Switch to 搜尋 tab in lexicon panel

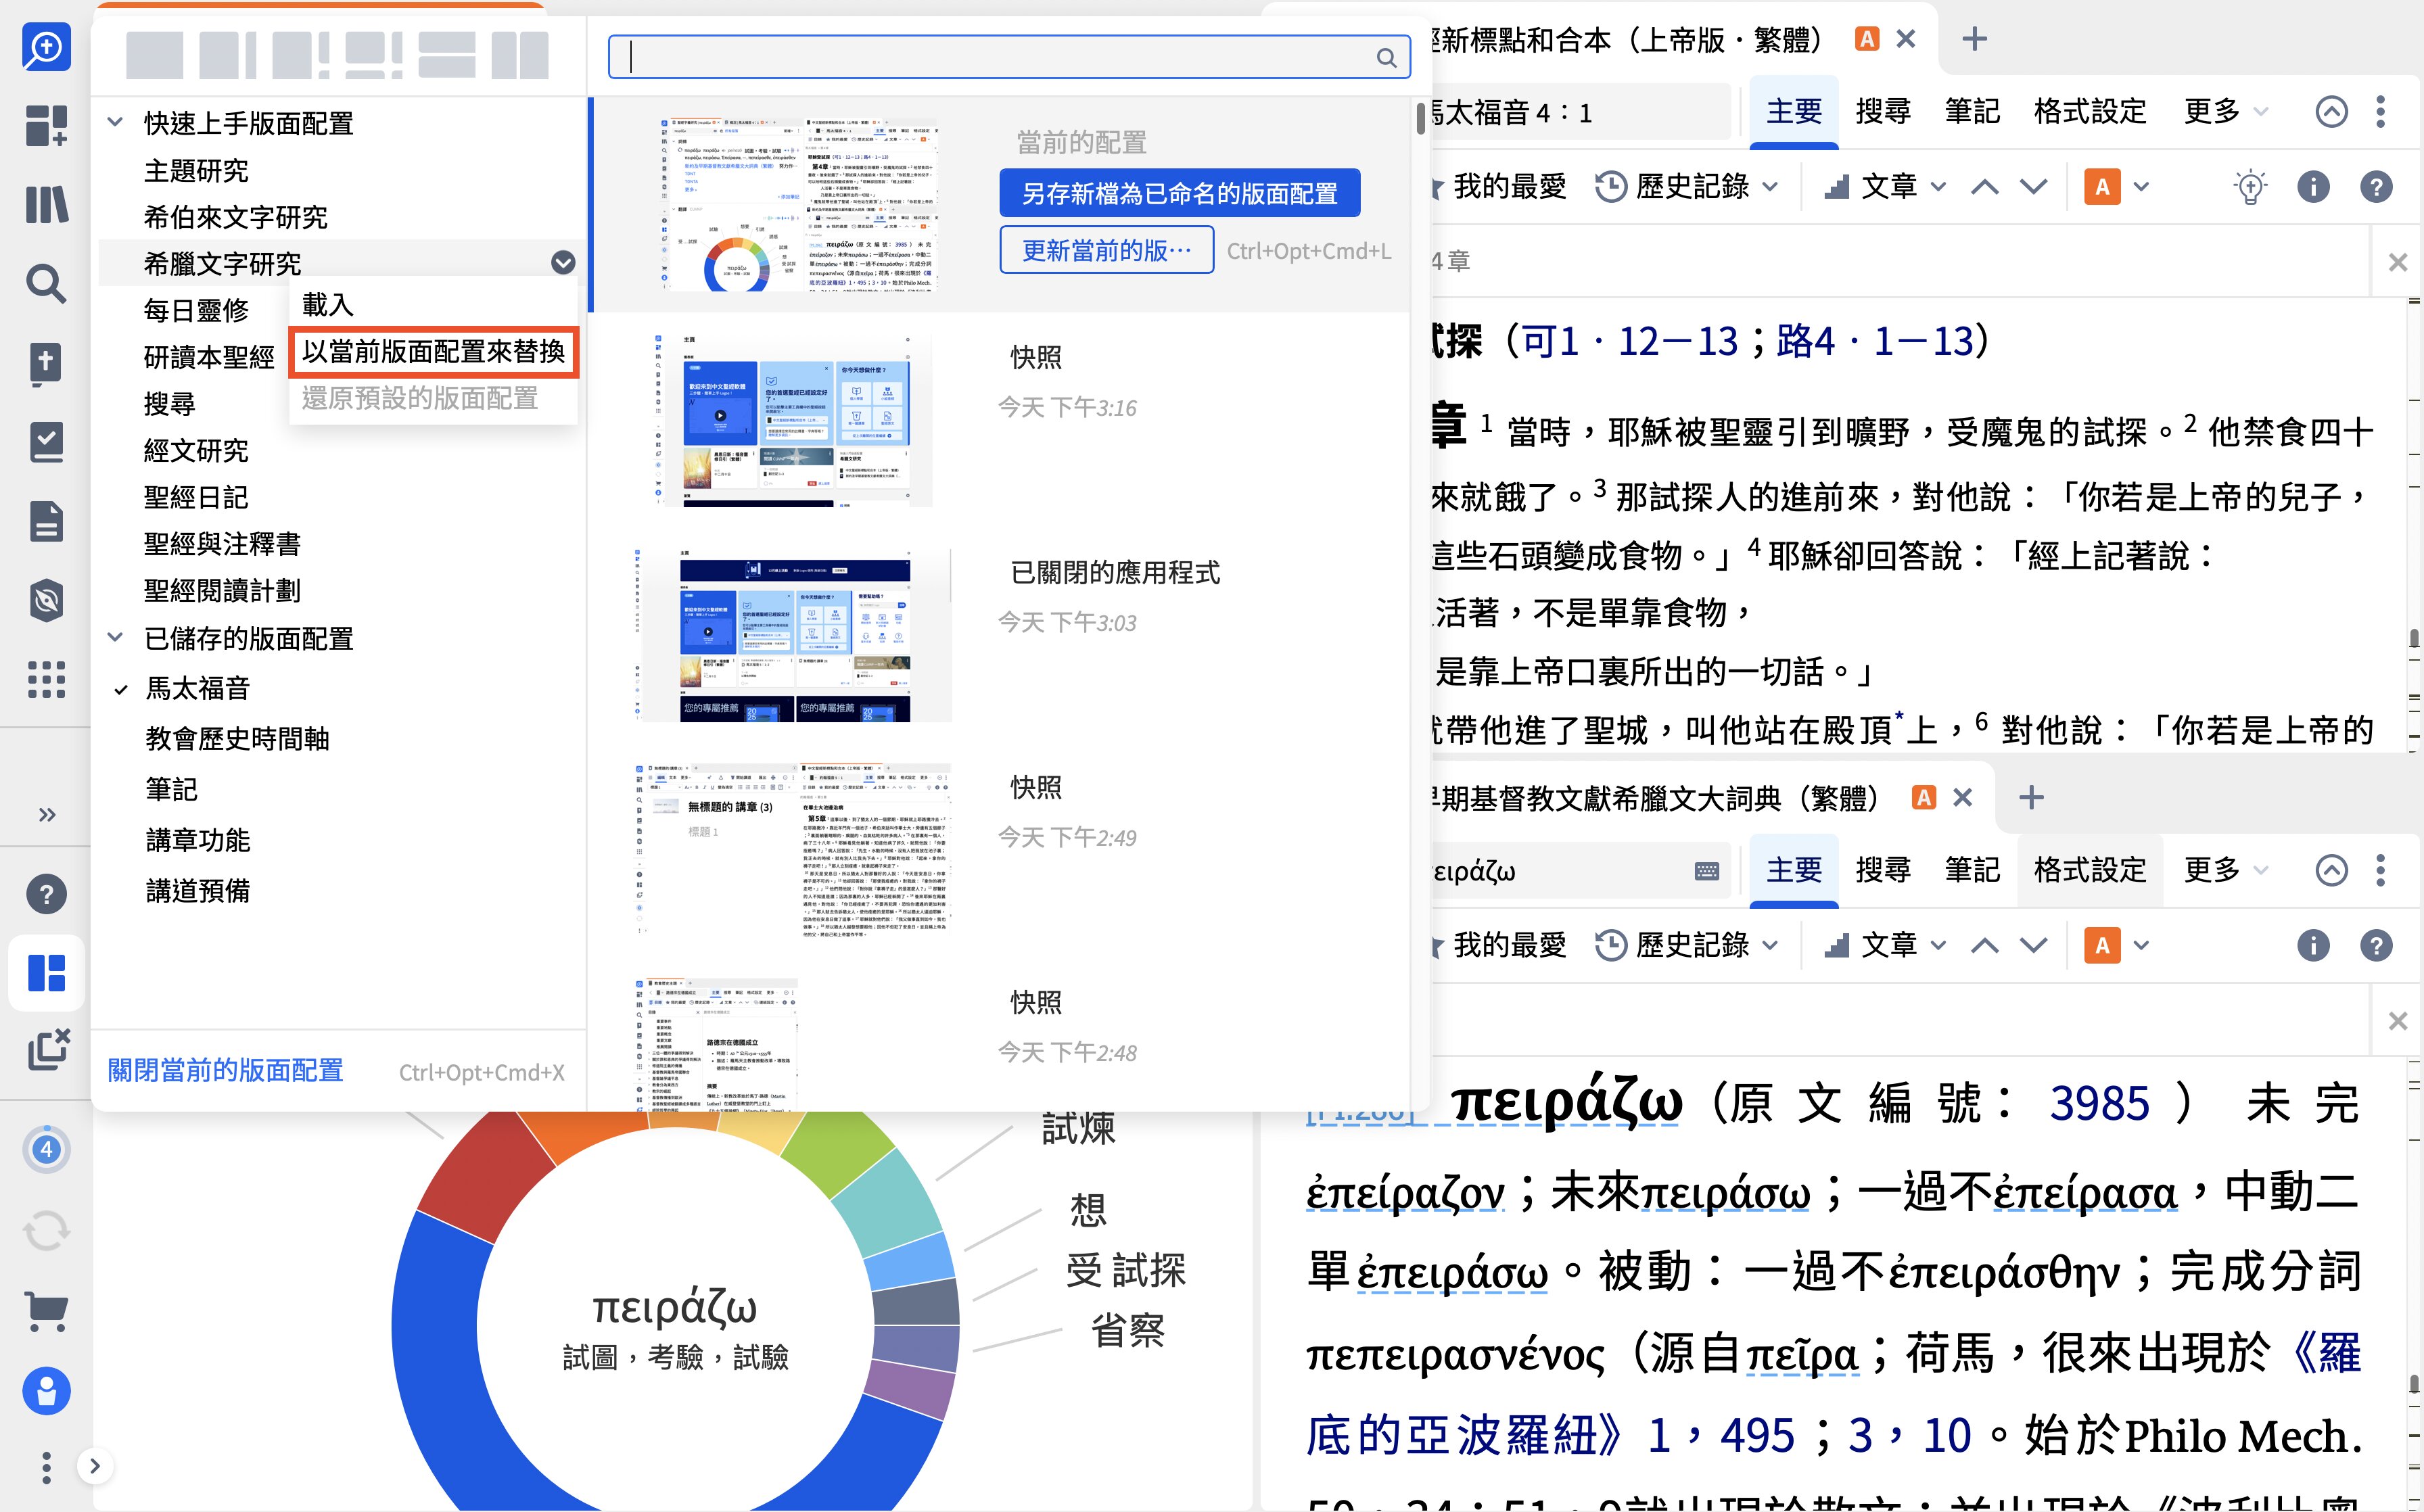(x=1883, y=870)
